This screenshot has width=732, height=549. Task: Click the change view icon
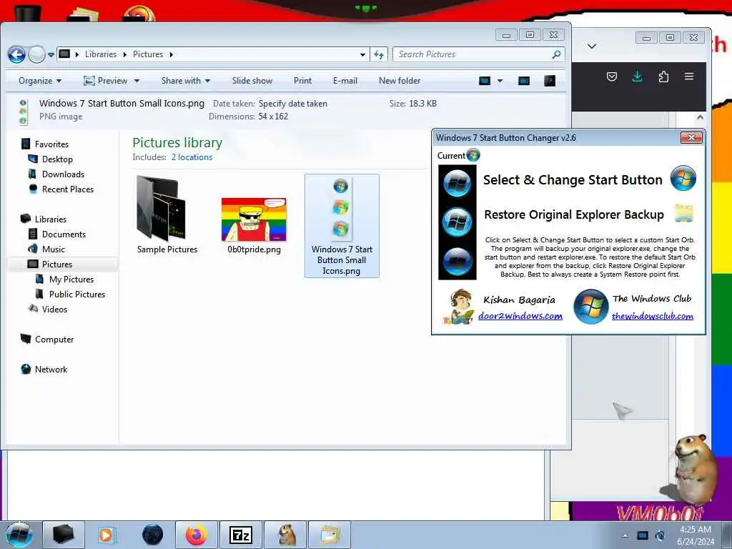[x=485, y=81]
